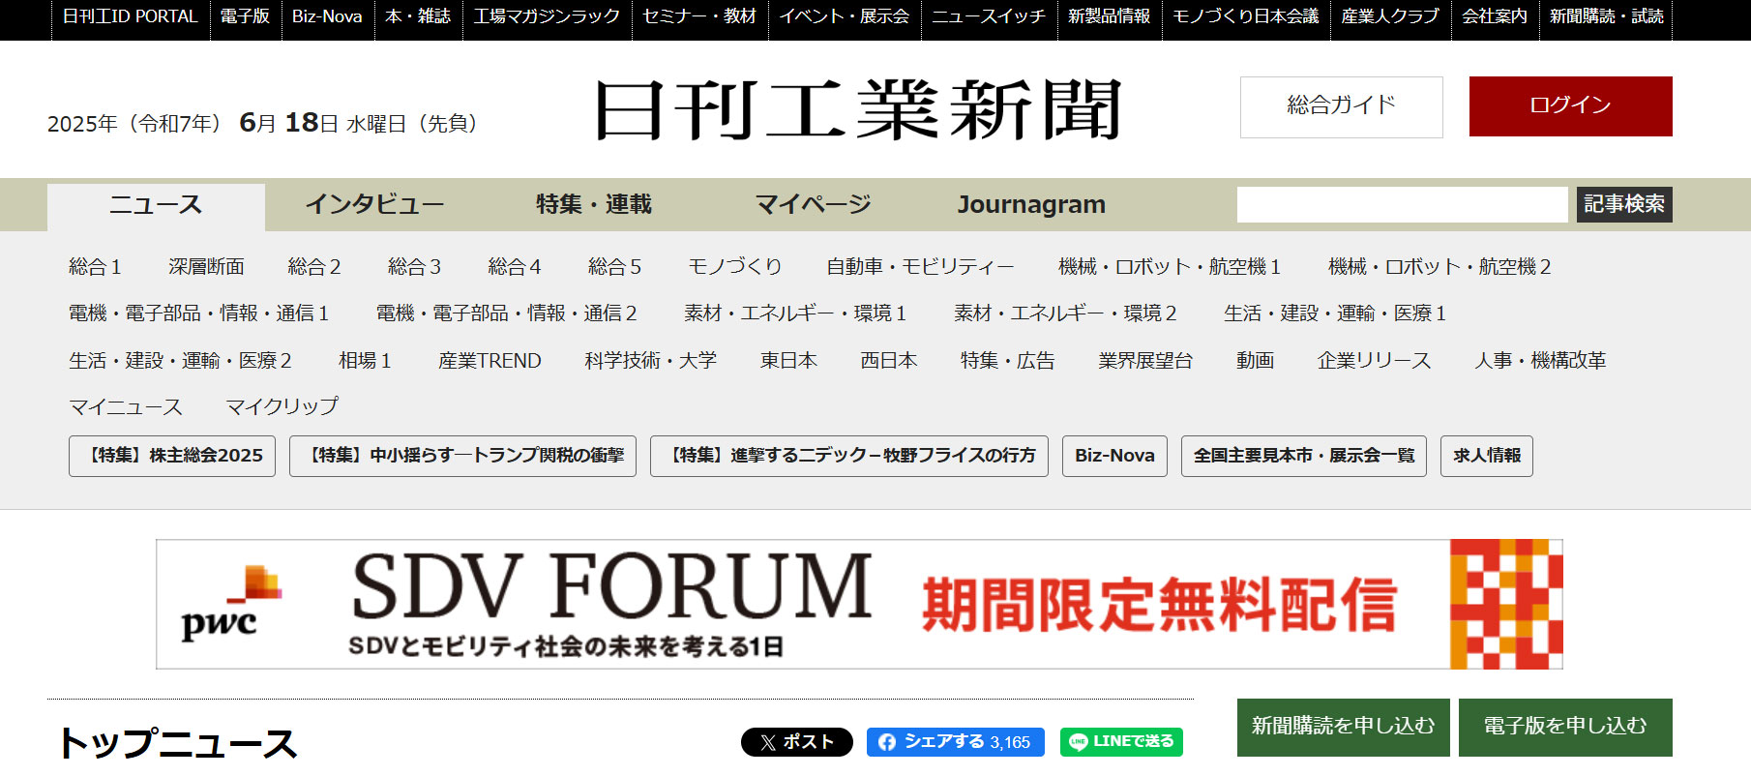Click the Facebook share button
Viewport: 1751px width, 776px height.
click(x=955, y=742)
